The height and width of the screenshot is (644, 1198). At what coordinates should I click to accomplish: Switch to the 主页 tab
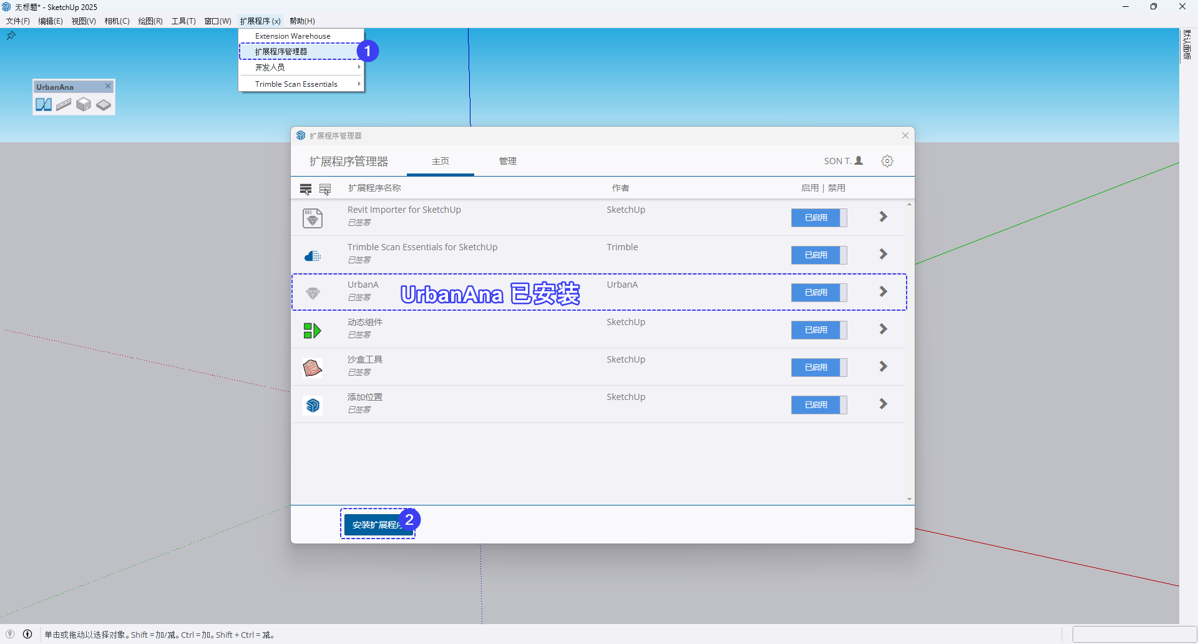click(441, 161)
